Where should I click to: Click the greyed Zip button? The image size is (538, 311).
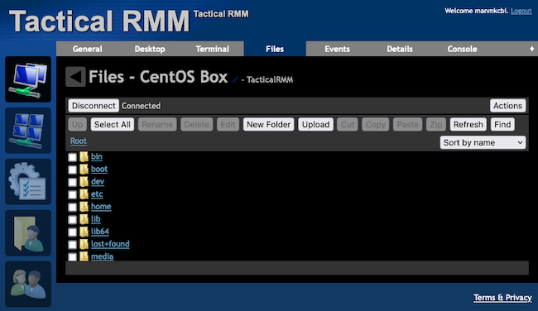coord(436,124)
